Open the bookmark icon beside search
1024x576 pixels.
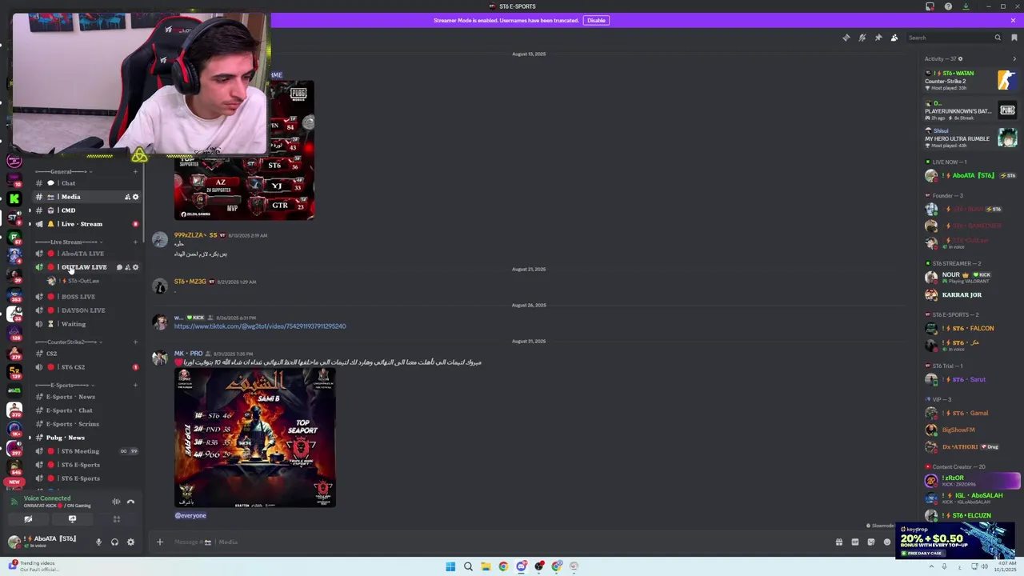1014,38
